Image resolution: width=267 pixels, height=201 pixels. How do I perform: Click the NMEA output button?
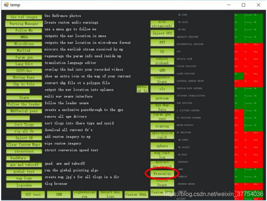click(x=24, y=37)
